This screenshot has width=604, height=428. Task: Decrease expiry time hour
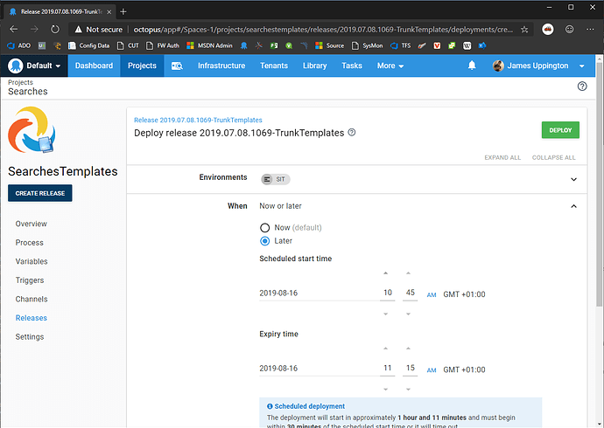click(x=385, y=390)
